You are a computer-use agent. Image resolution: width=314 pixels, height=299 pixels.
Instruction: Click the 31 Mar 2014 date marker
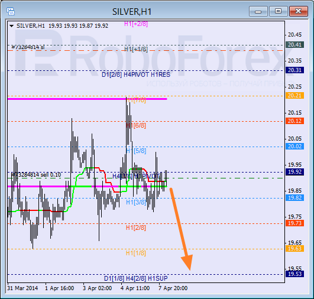tap(22, 288)
